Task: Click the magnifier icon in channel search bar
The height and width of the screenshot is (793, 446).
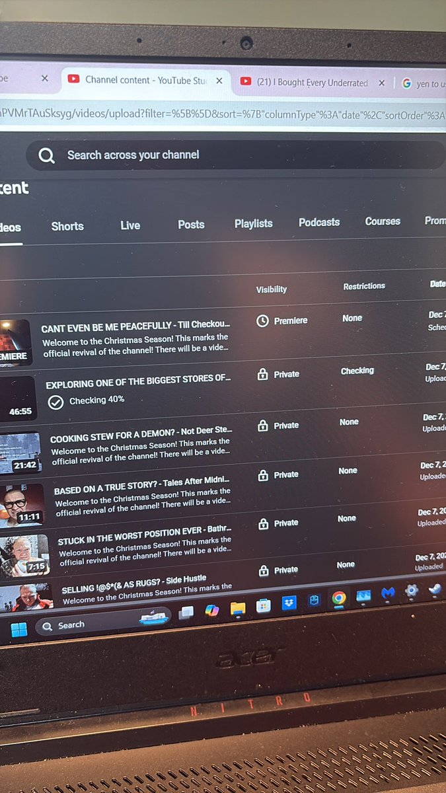Action: (x=46, y=156)
